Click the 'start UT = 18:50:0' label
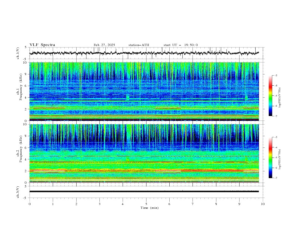This screenshot has width=296, height=229. point(181,45)
